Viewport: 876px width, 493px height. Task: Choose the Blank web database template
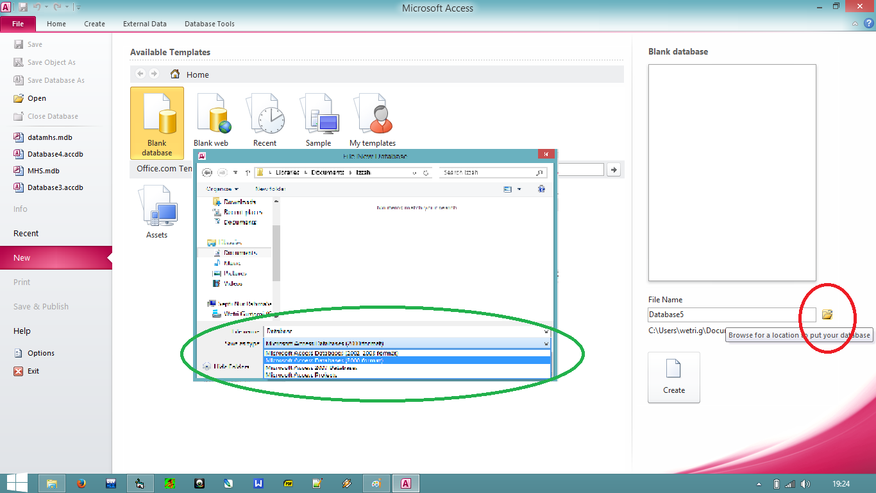click(211, 121)
